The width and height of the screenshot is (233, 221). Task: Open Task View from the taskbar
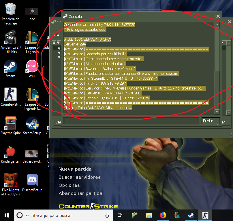[120, 215]
